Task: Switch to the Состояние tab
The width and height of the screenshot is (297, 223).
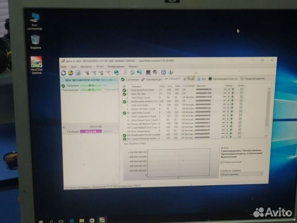Action: tap(130, 80)
